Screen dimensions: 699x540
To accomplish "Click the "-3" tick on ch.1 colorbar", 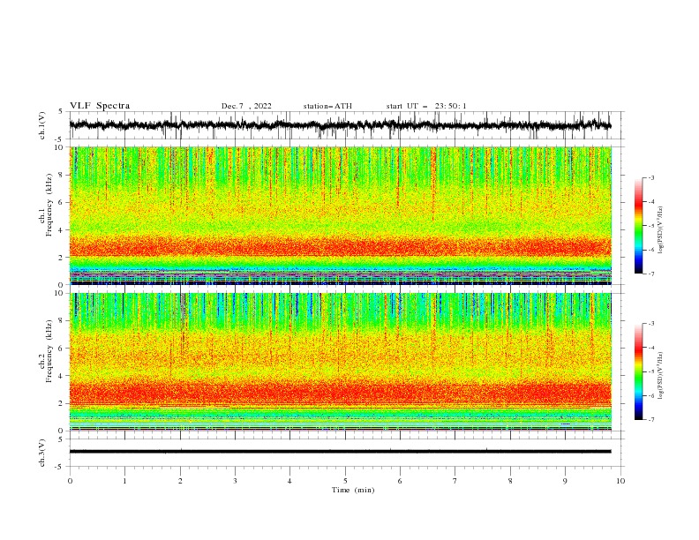I will (x=651, y=177).
